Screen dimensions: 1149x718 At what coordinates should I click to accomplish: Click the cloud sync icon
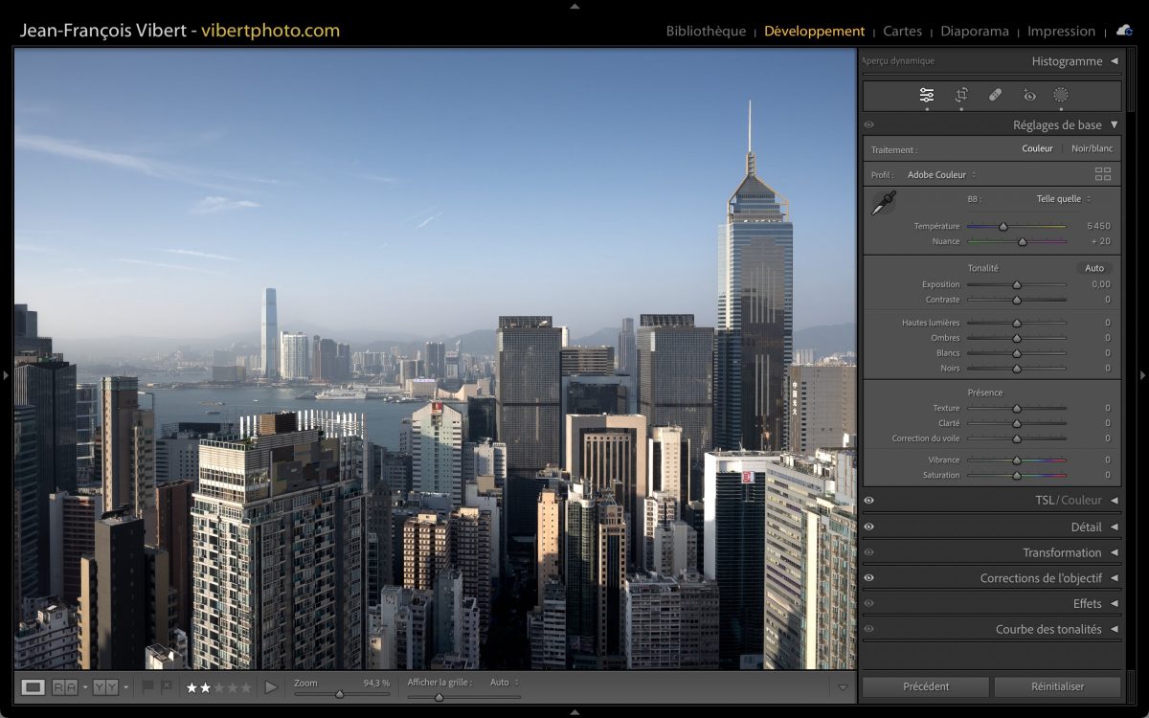pos(1124,31)
